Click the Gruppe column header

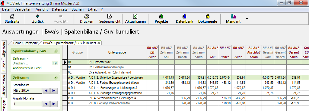pyautogui.click(x=78, y=53)
